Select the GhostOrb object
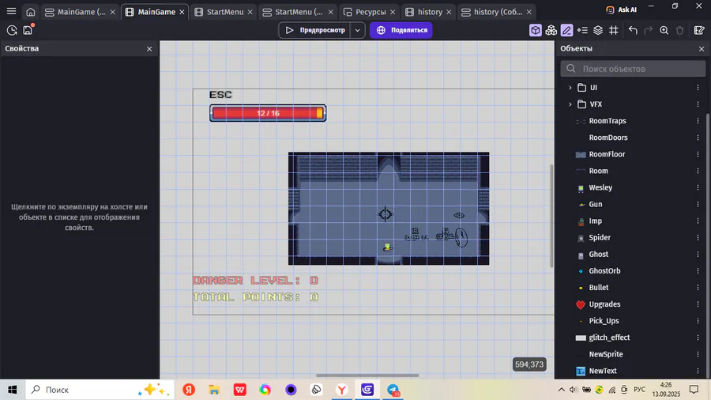The width and height of the screenshot is (711, 400). pos(604,270)
